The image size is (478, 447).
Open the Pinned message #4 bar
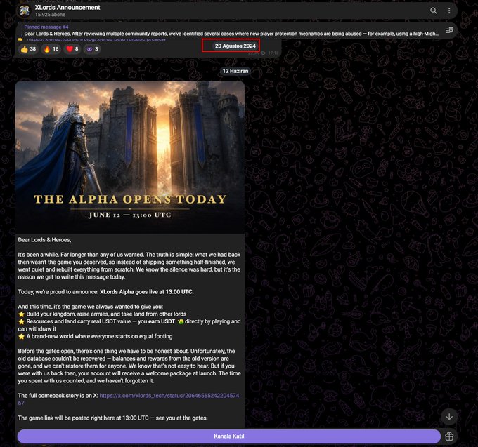click(231, 30)
